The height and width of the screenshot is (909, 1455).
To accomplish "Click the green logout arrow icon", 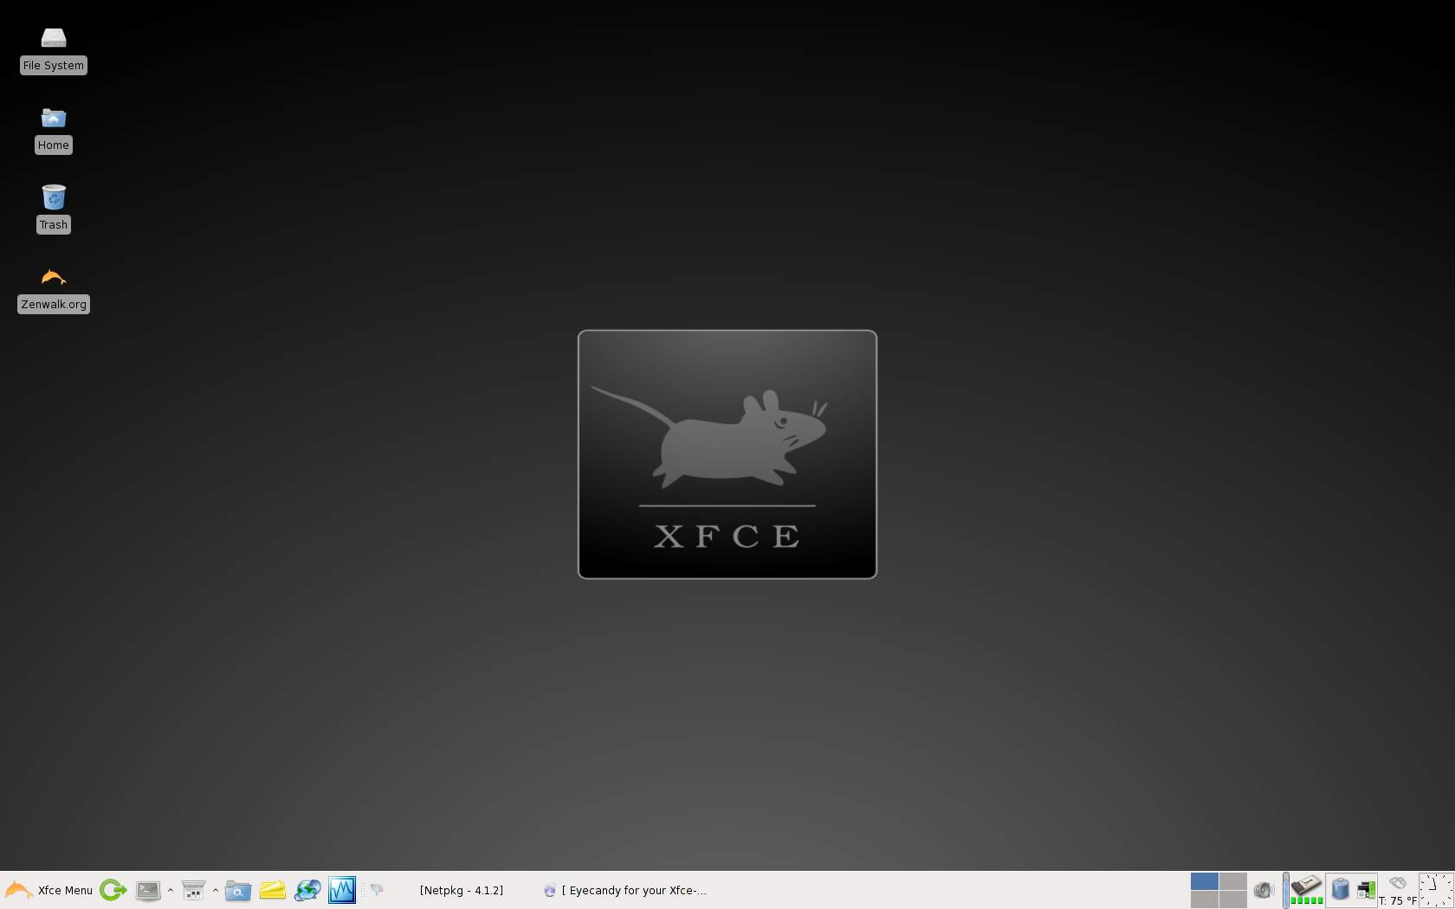I will tap(113, 890).
